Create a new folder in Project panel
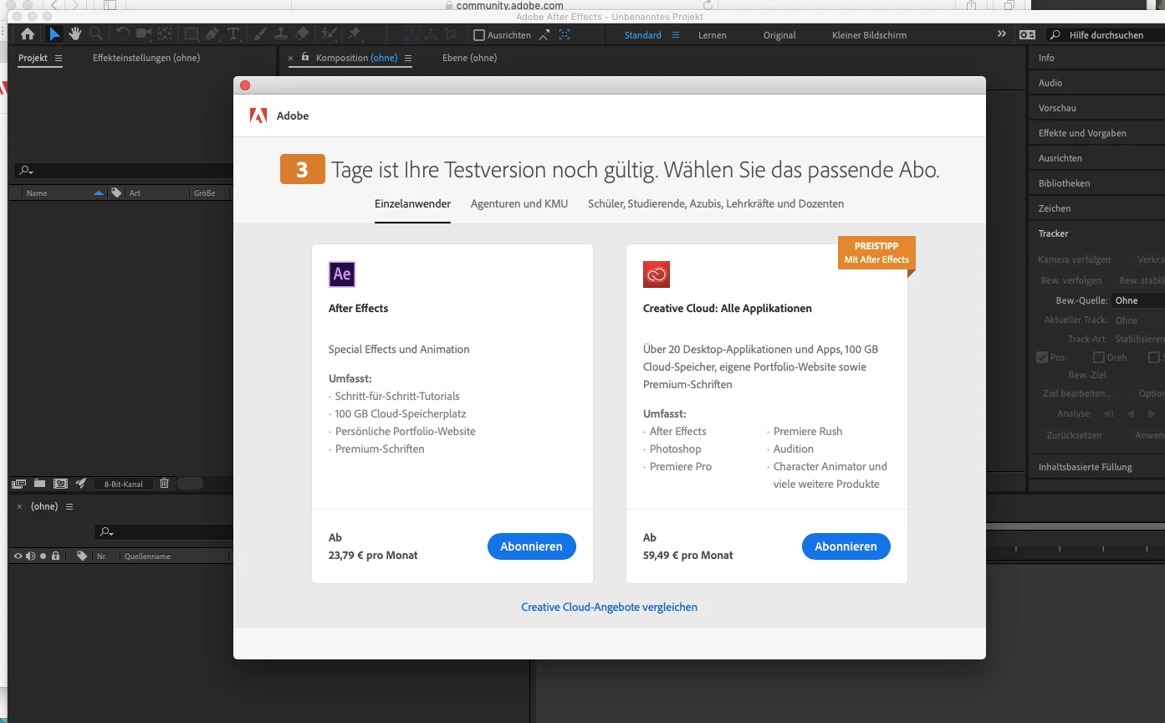1165x723 pixels. [x=39, y=484]
